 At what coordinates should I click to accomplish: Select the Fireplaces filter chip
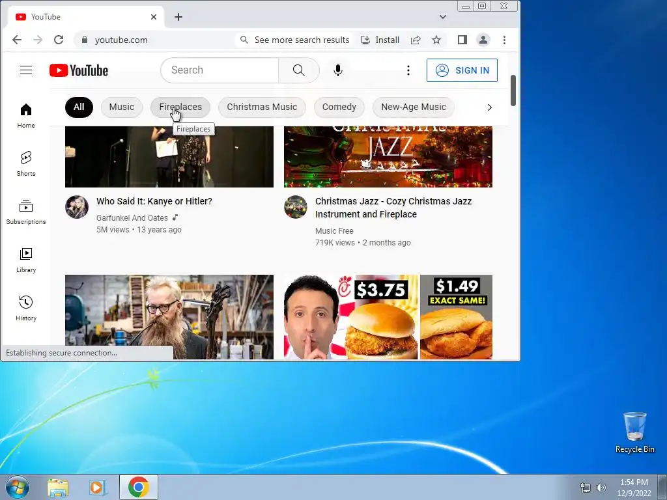click(180, 107)
